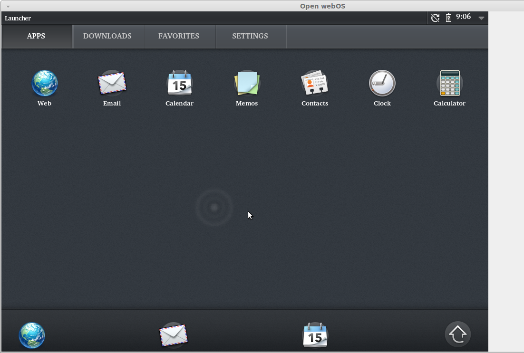Click the 9:06 clock readout

463,17
